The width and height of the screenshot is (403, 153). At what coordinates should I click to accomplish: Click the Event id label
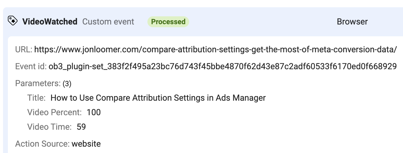coord(31,67)
